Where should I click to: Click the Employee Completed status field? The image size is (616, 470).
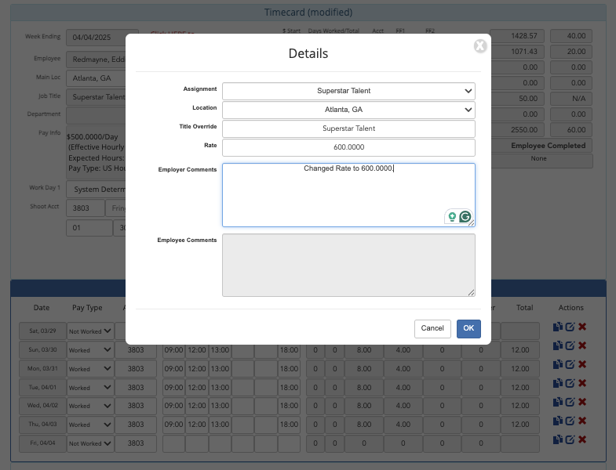pyautogui.click(x=541, y=146)
